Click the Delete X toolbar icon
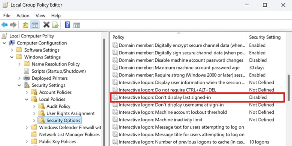292x146 pixels. [x=46, y=25]
